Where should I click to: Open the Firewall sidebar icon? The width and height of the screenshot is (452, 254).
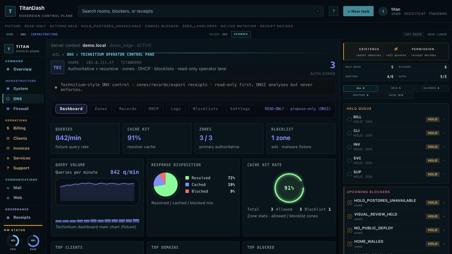pyautogui.click(x=8, y=109)
